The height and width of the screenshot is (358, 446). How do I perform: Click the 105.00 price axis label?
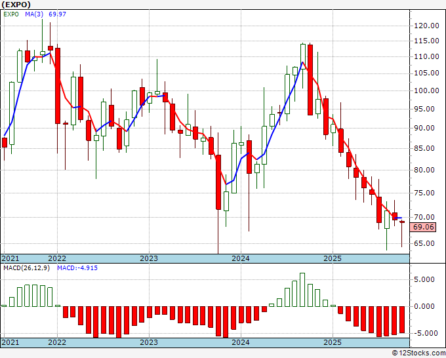(x=426, y=73)
